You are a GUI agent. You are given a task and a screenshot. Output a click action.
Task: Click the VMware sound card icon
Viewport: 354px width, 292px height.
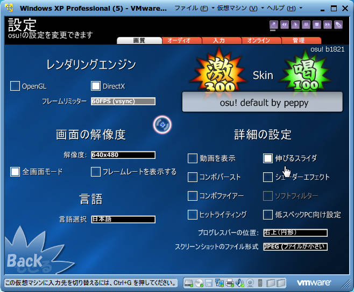(239, 283)
